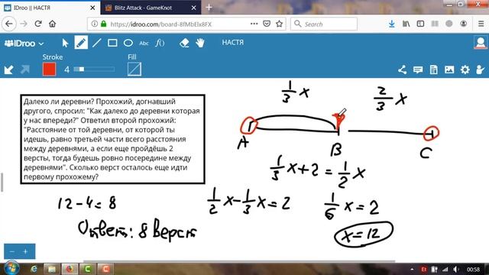Click the horizontal board scrollbar
This screenshot has width=489, height=275.
pyautogui.click(x=239, y=261)
